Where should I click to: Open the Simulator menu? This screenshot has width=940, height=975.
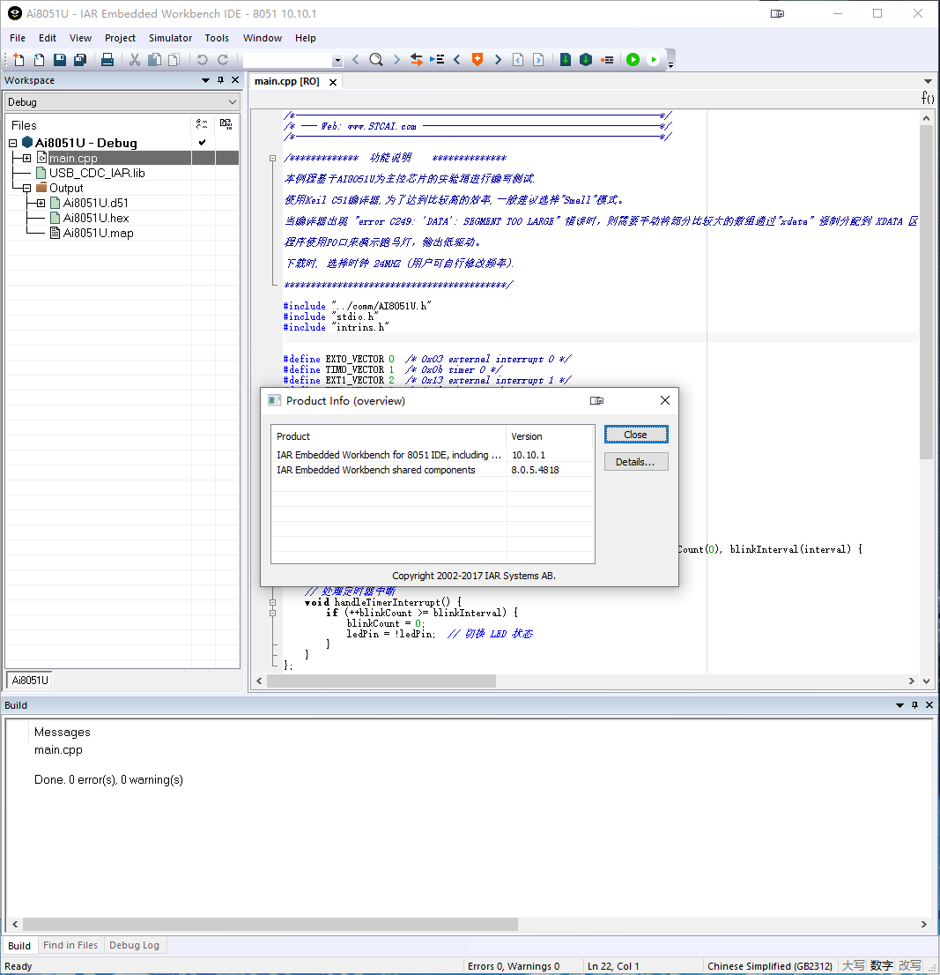170,38
